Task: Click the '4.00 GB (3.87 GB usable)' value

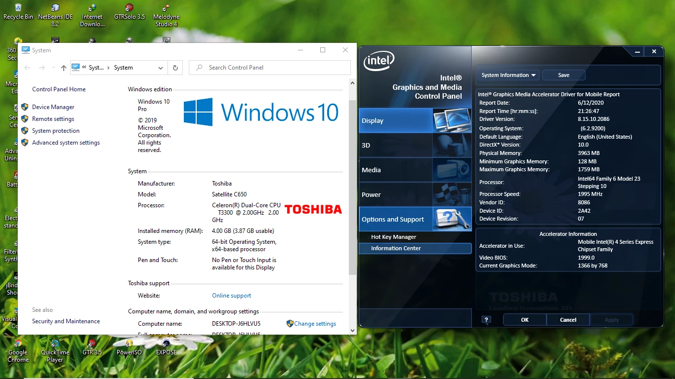Action: (x=243, y=231)
